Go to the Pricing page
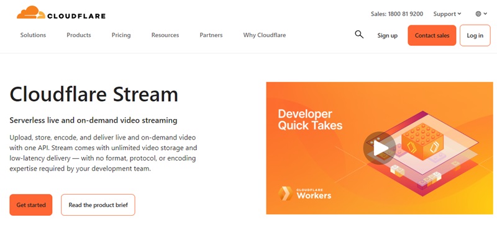497x248 pixels. click(x=121, y=35)
